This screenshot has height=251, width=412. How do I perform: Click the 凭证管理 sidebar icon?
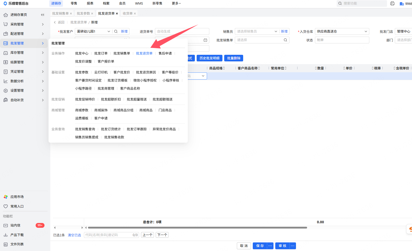[x=6, y=72]
